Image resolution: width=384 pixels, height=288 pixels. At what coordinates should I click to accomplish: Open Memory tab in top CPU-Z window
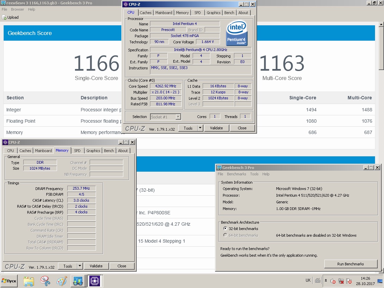pos(182,13)
